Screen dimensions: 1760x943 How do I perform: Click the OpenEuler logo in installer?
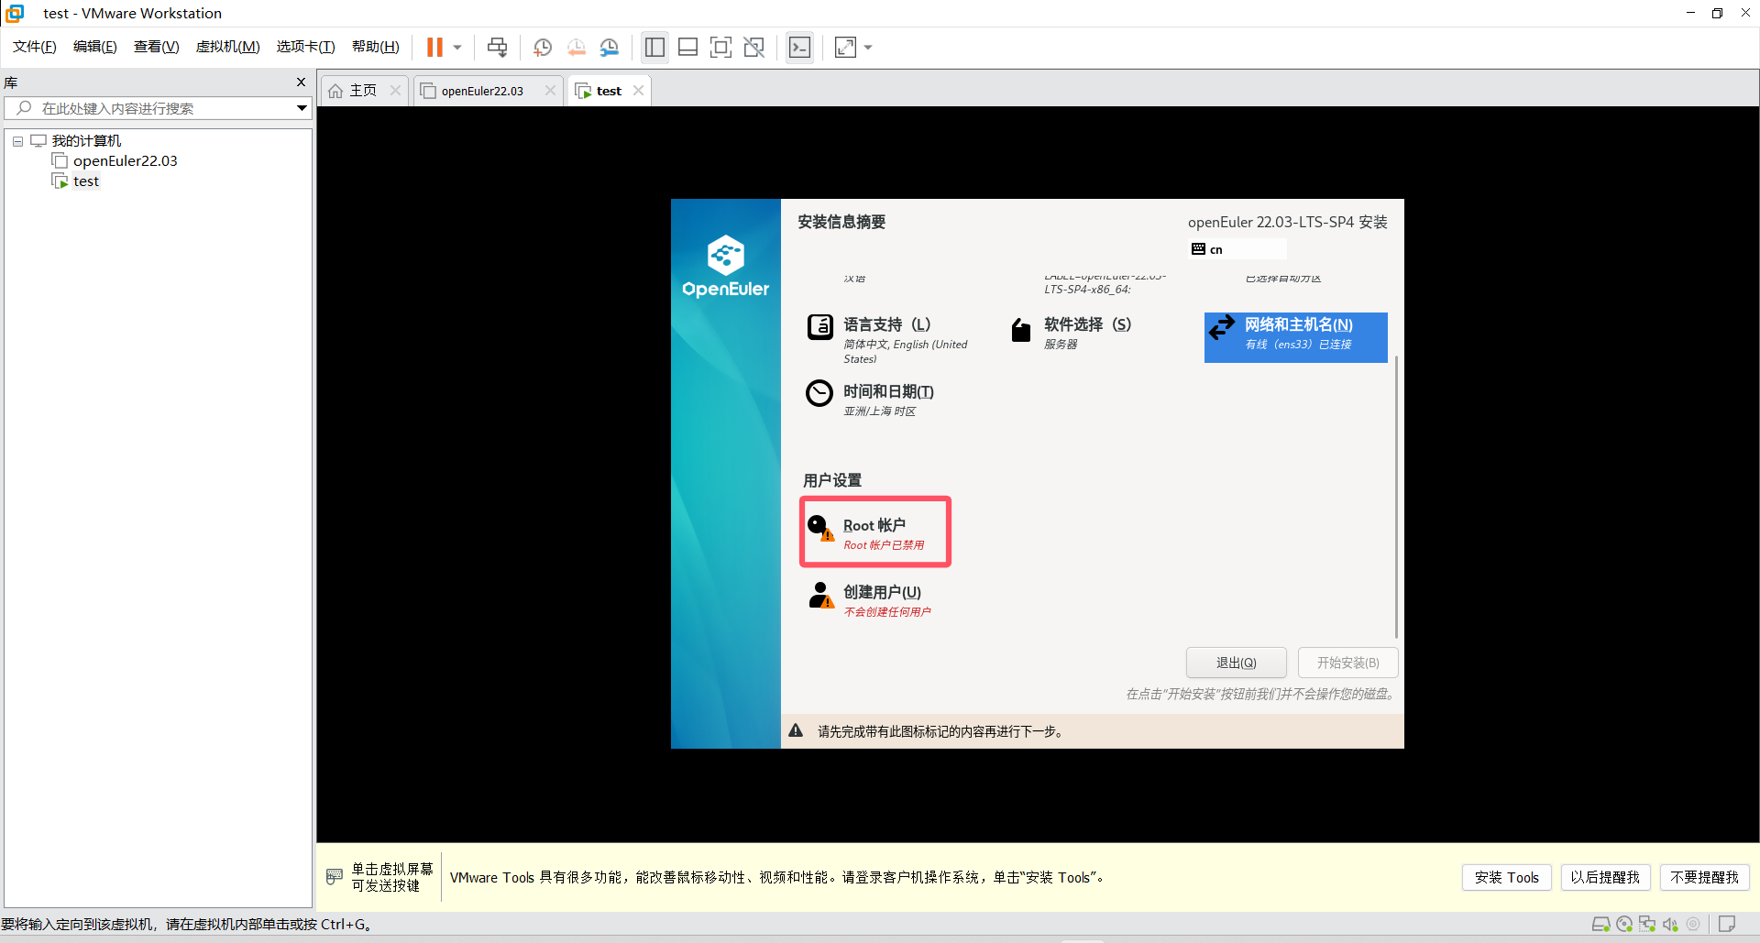coord(725,267)
